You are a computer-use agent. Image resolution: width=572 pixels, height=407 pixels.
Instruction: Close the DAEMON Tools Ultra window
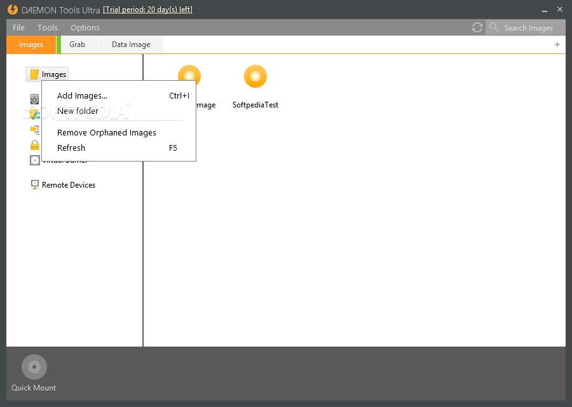[560, 10]
